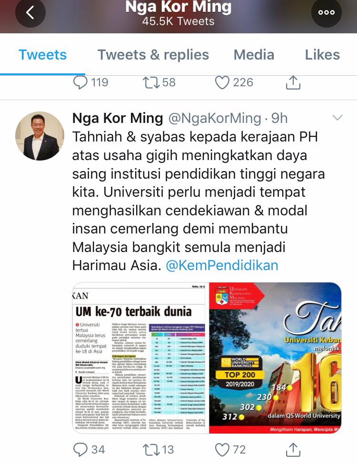View Nga Kor Ming's profile picture

40,136
